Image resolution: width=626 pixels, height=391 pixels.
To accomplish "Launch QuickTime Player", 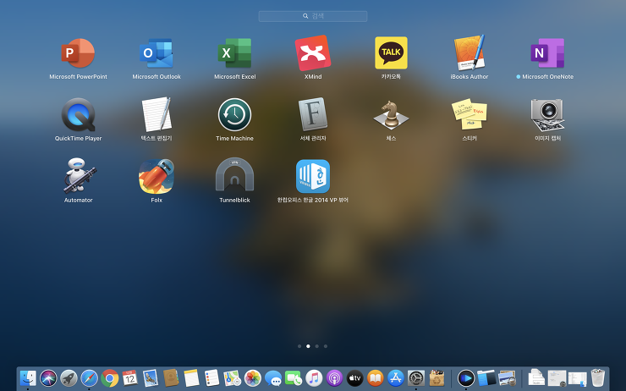I will pyautogui.click(x=78, y=115).
